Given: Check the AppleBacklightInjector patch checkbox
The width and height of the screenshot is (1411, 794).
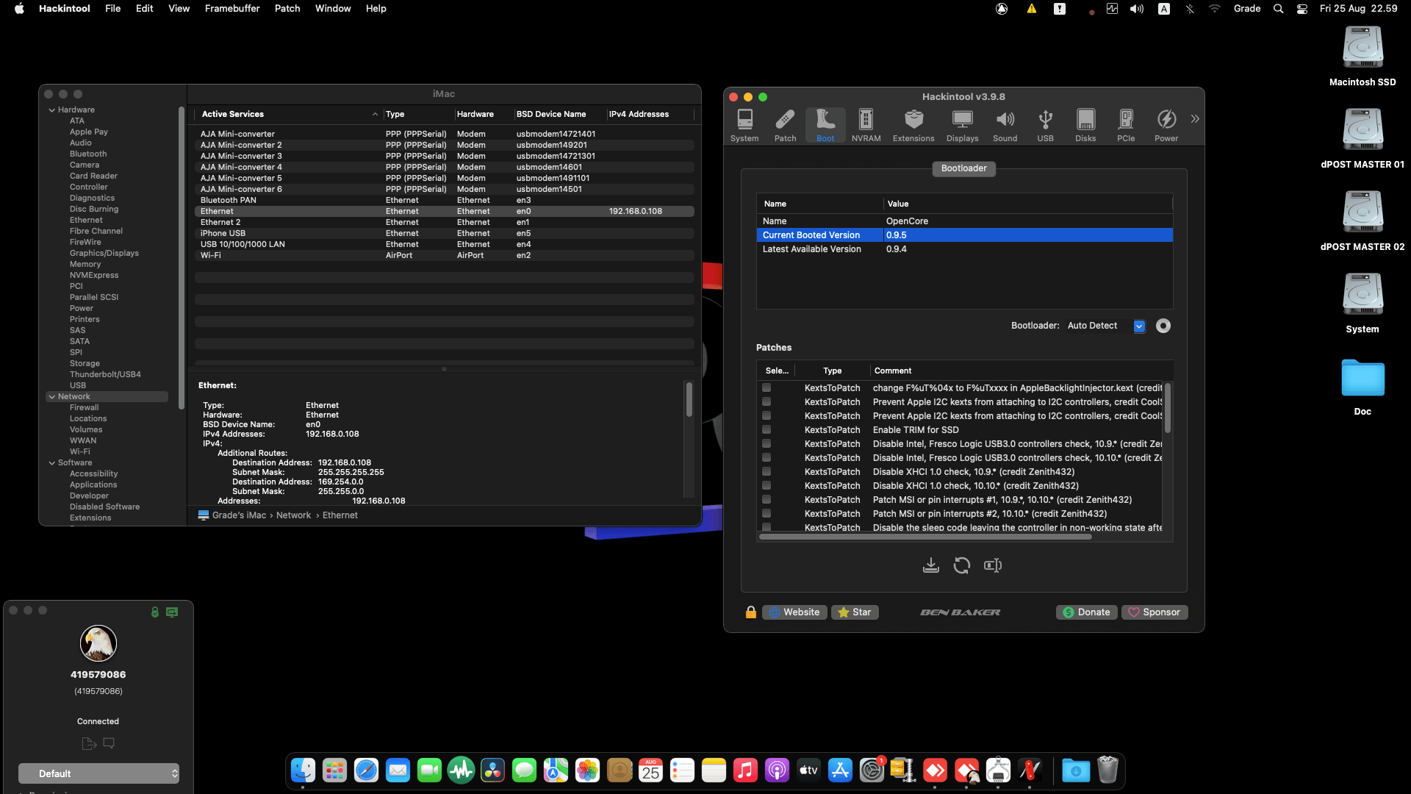Looking at the screenshot, I should pos(766,387).
